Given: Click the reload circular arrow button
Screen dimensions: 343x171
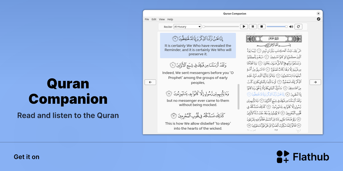Looking at the screenshot, I should pyautogui.click(x=298, y=27).
